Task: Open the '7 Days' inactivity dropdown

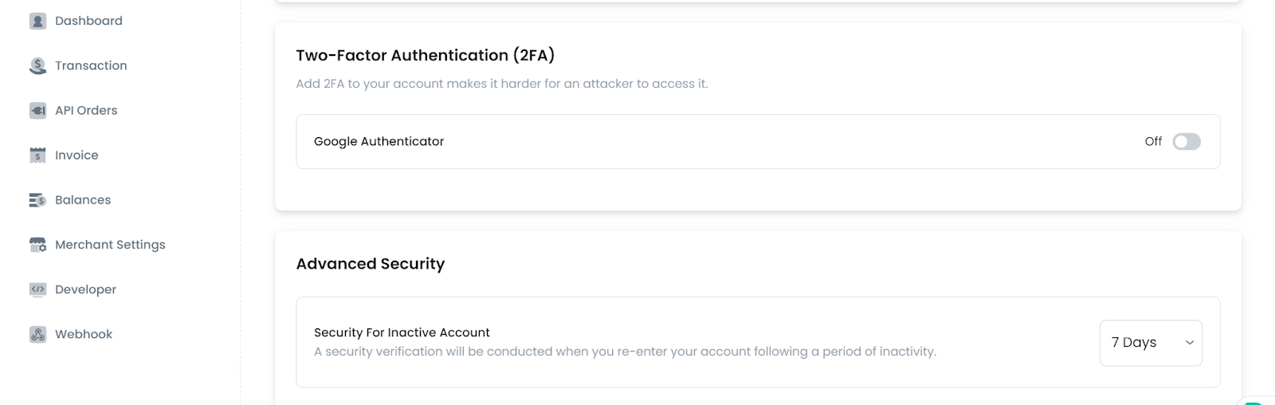Action: point(1150,343)
